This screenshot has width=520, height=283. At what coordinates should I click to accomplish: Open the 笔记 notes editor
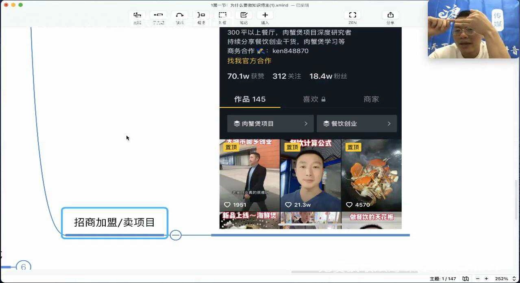pyautogui.click(x=243, y=16)
